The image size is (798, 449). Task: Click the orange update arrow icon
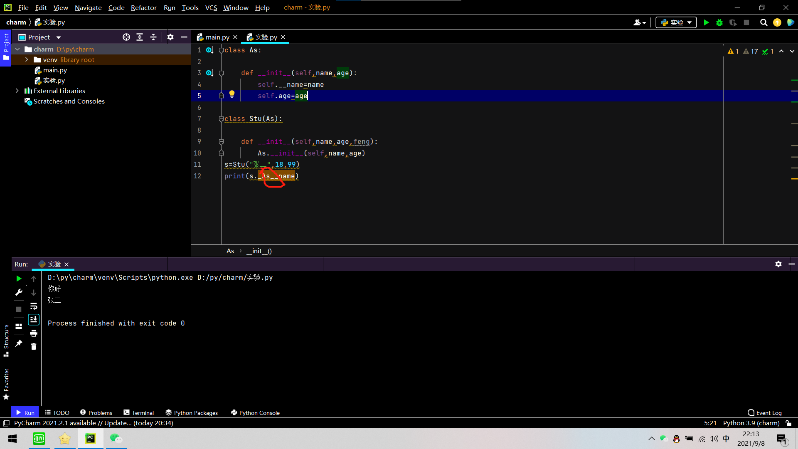[x=777, y=22]
